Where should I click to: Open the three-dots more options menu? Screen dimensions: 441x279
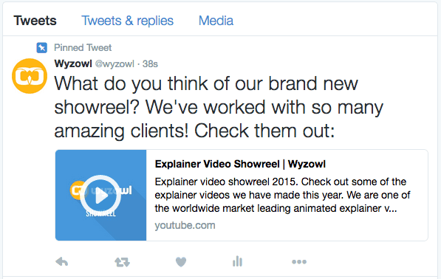tap(299, 262)
